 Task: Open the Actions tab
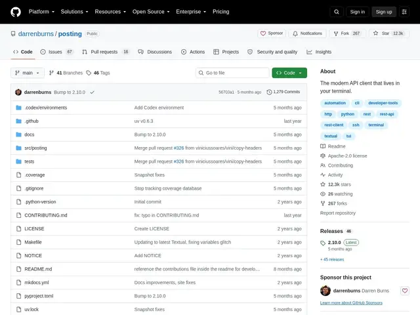(193, 52)
